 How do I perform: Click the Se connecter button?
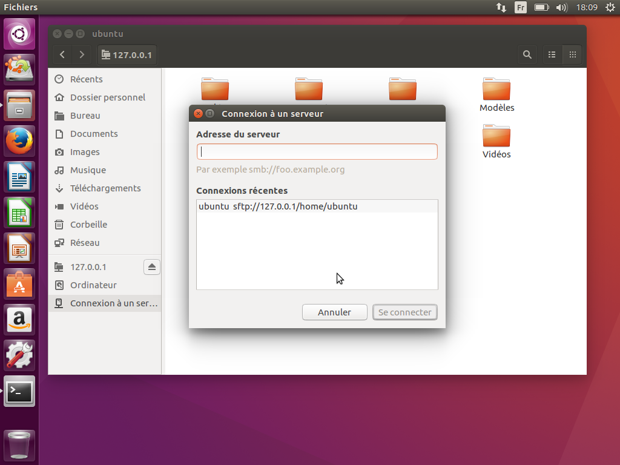coord(404,312)
